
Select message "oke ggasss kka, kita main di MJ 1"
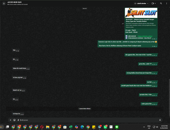141,55
